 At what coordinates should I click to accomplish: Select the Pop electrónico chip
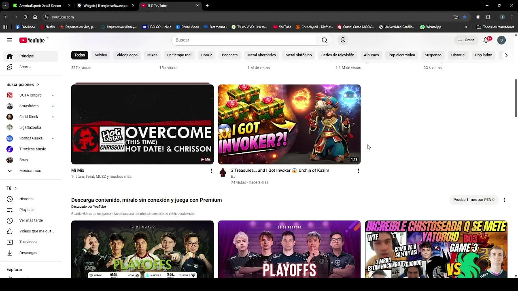point(402,55)
